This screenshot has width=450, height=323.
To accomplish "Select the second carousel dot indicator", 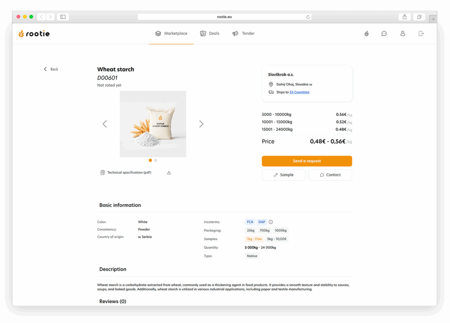I will 156,161.
